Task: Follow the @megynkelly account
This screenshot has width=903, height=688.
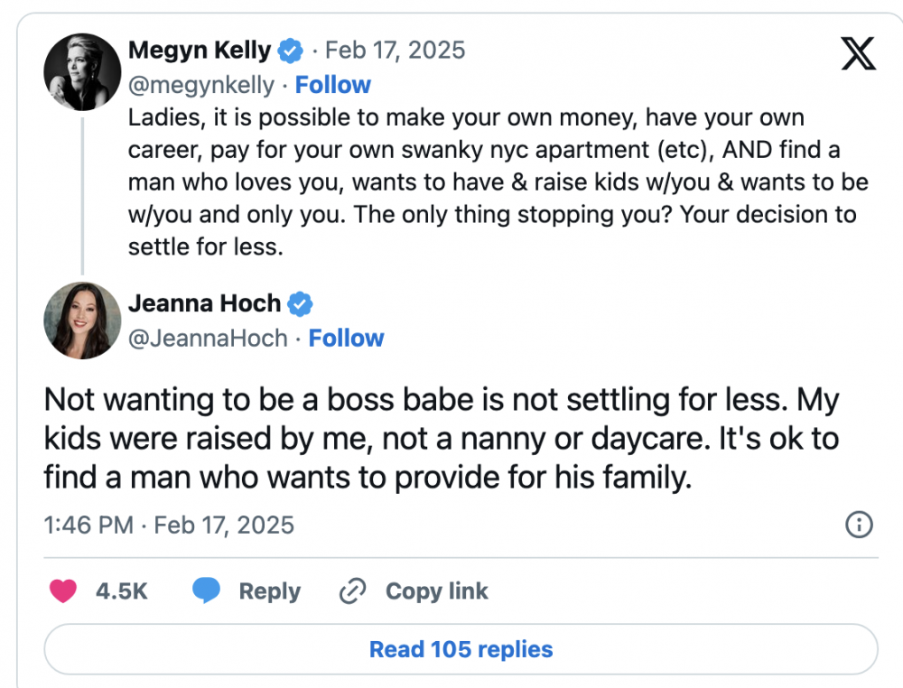Action: point(333,85)
